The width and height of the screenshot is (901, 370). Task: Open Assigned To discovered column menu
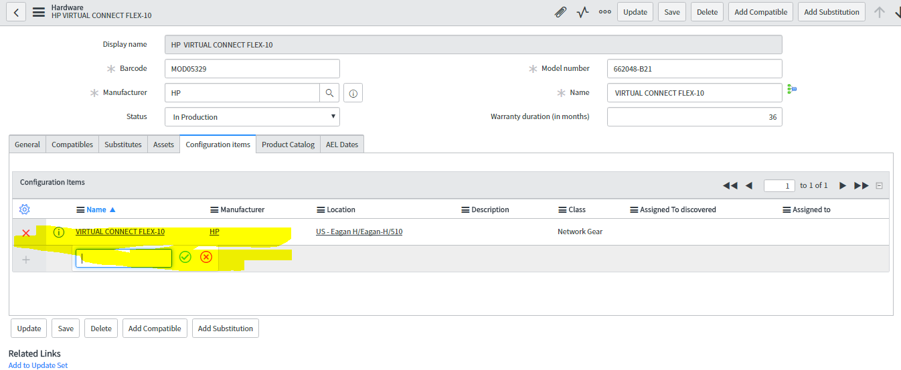click(634, 209)
